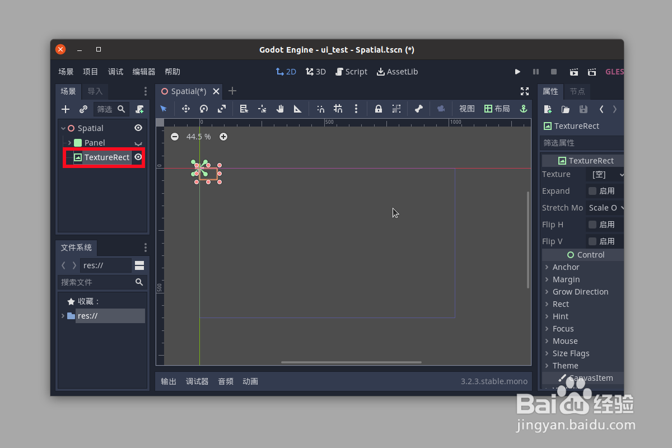Select the TextureRect node in tree
The image size is (672, 448).
point(107,157)
